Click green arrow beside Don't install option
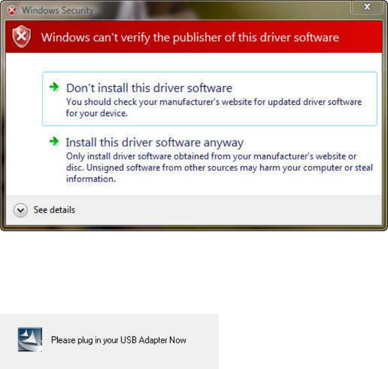Viewport: 388px width, 369px height. coord(54,87)
